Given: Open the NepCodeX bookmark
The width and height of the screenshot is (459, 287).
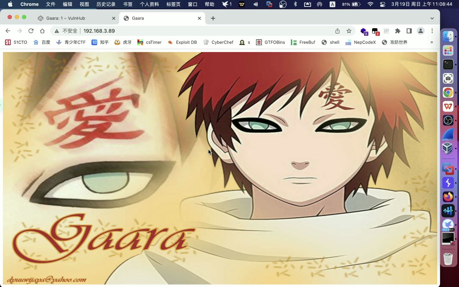Looking at the screenshot, I should pos(360,42).
